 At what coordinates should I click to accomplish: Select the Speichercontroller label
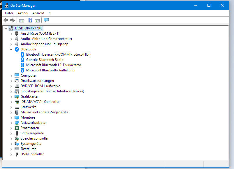point(35,138)
